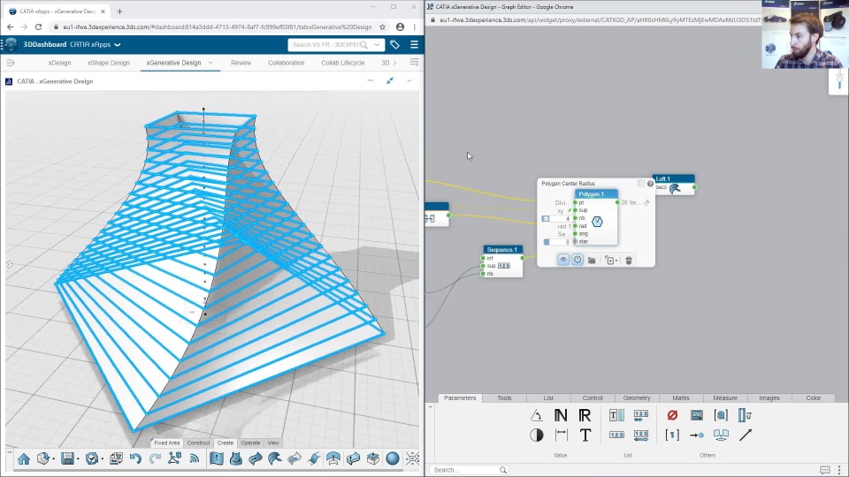Click the broadcast signal icon in toolbar
Viewport: 849px width, 477px height.
tap(194, 458)
